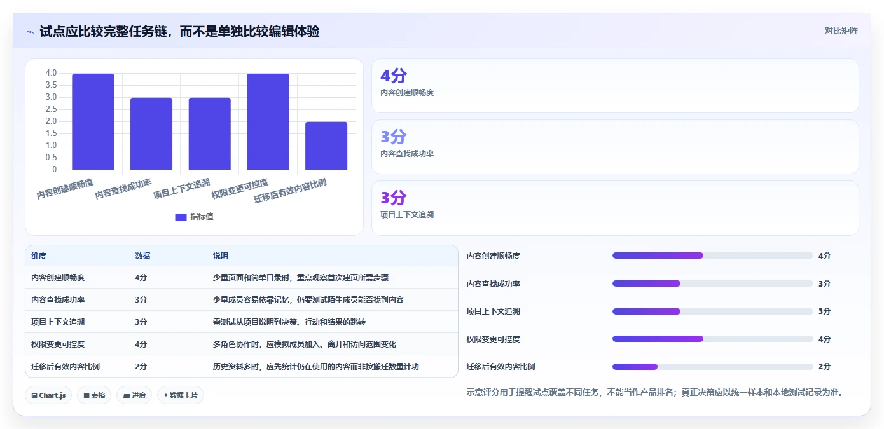The image size is (884, 429).
Task: Select the 数据卡片 chip
Action: point(181,395)
